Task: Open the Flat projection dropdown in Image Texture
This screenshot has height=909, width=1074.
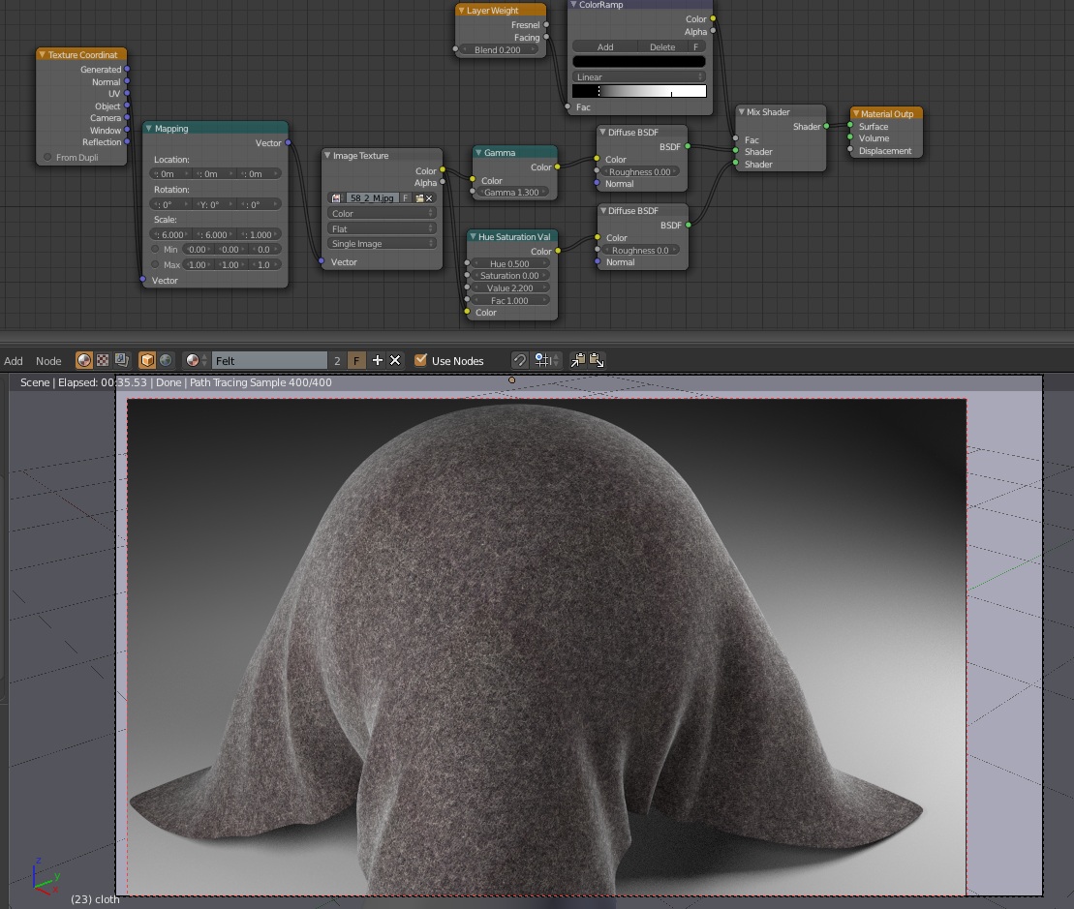Action: [x=382, y=228]
